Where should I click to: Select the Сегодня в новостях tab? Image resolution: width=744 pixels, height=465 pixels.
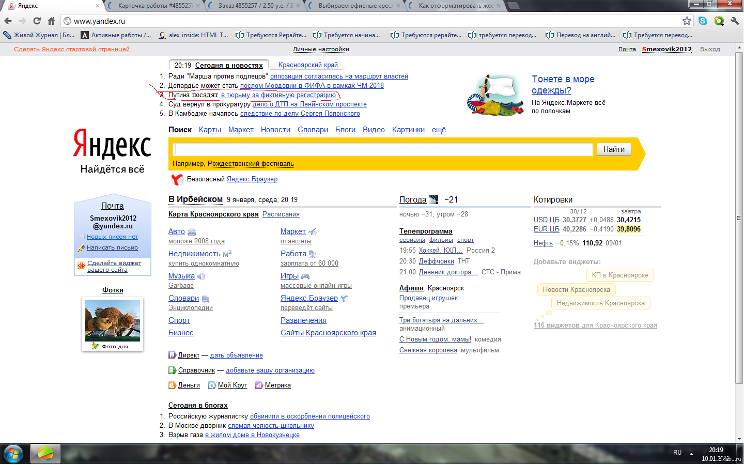point(229,66)
